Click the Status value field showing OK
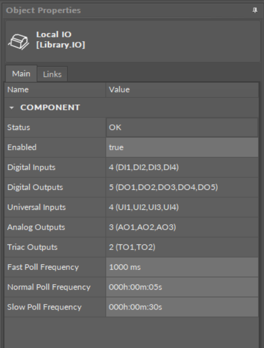 [x=182, y=127]
